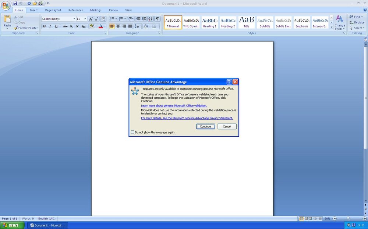The height and width of the screenshot is (229, 368).
Task: Click the Grow Font icon
Action: [91, 19]
